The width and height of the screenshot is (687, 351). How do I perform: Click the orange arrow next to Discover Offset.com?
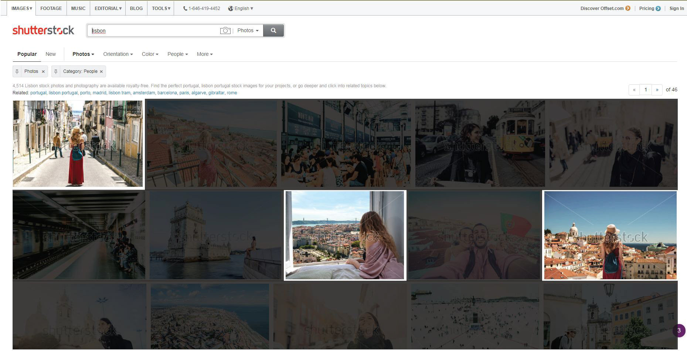[x=628, y=9]
